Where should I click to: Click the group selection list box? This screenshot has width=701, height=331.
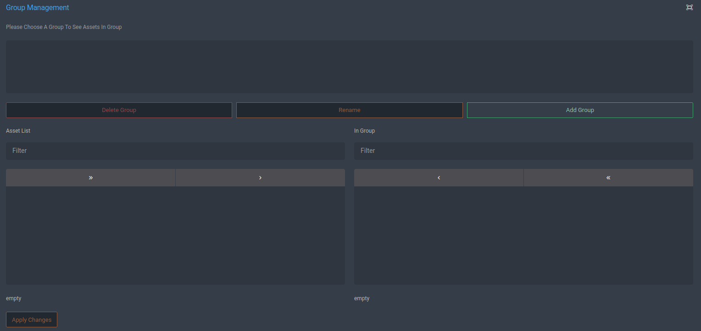pos(350,67)
